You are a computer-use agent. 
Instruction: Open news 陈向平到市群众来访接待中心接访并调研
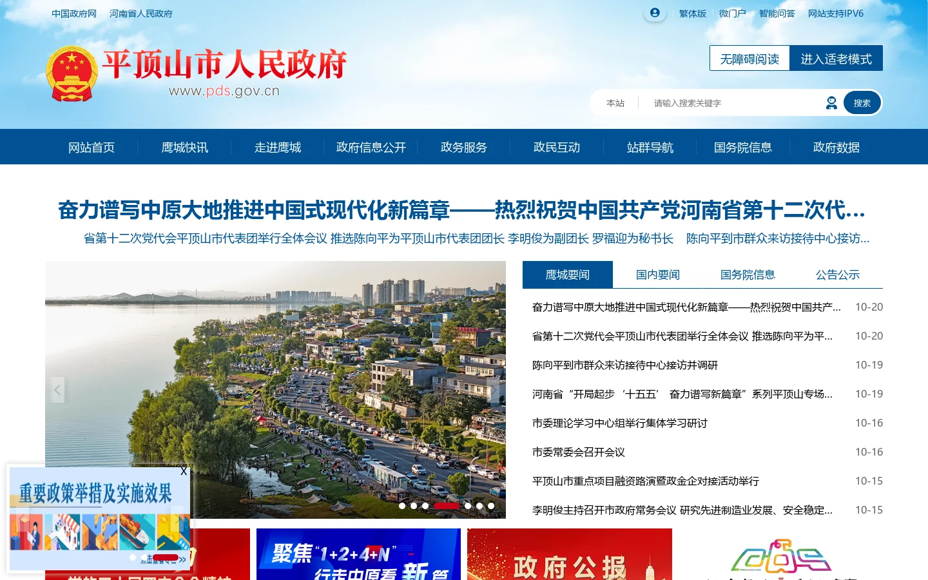pyautogui.click(x=625, y=365)
